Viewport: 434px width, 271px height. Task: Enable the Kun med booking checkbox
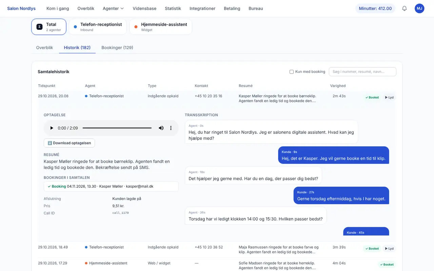click(x=292, y=72)
